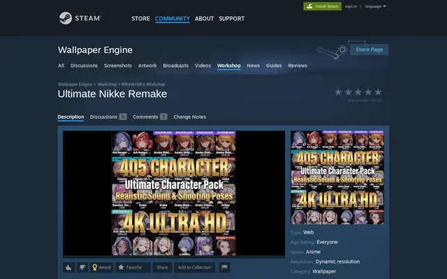447x279 pixels.
Task: Click the Ultimate Nikke Remake title
Action: 112,94
